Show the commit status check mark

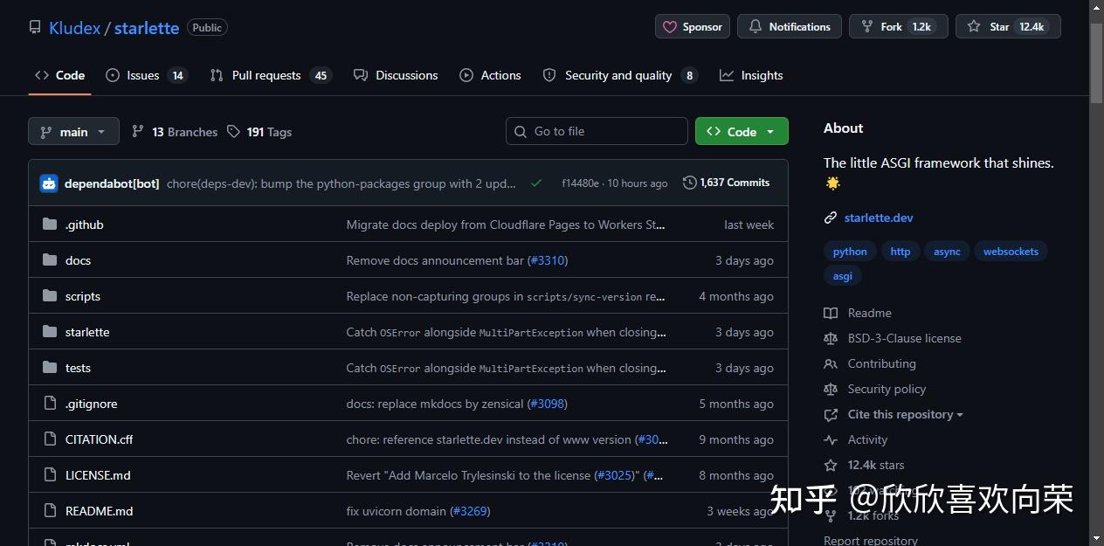click(x=536, y=183)
